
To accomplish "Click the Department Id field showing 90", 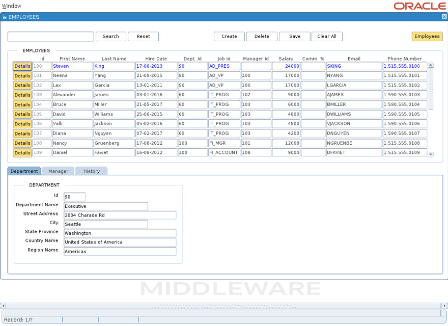I will 74,197.
